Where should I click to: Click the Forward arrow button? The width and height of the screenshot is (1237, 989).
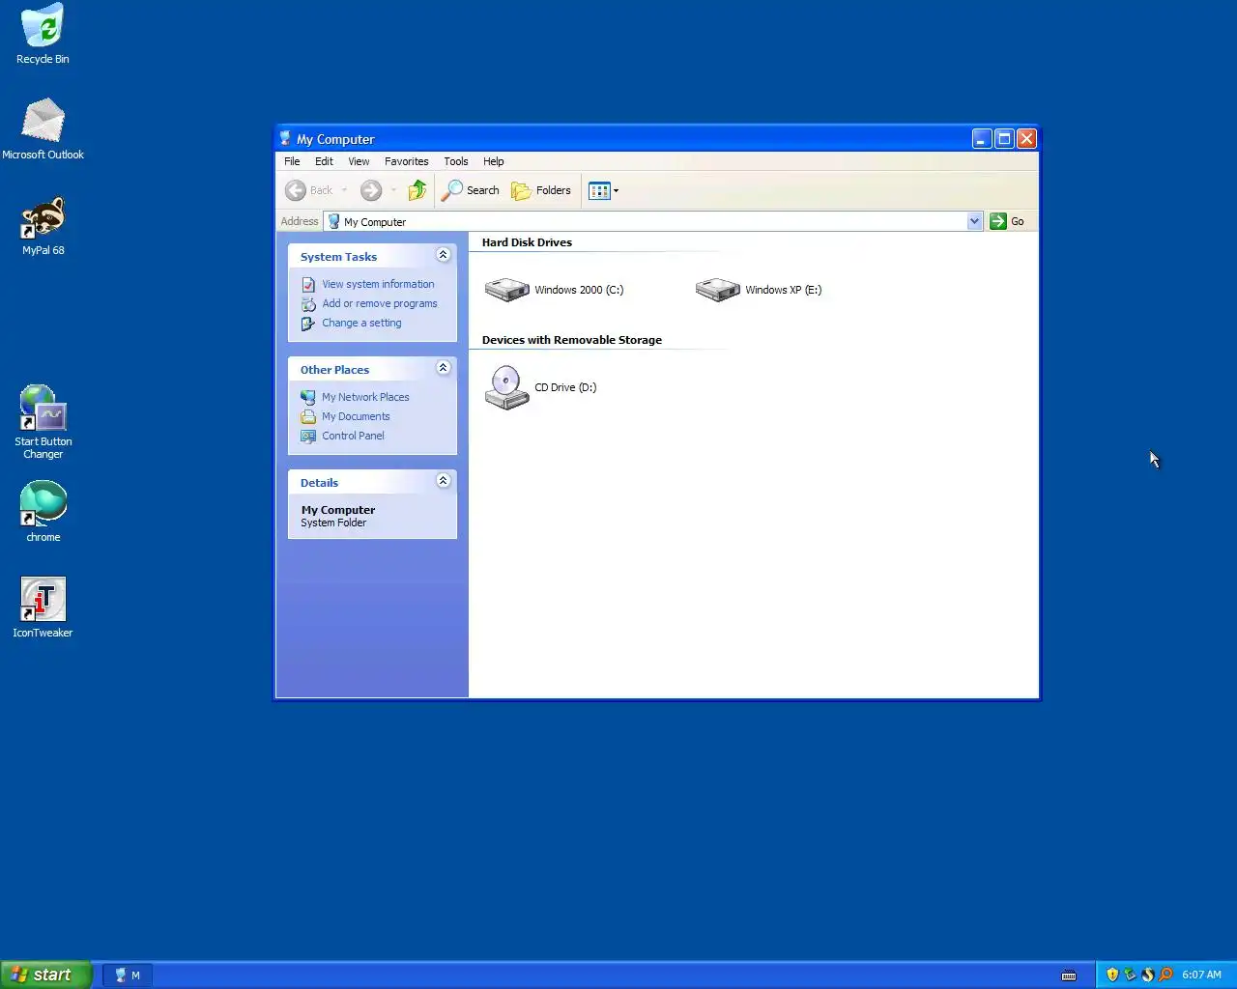pos(371,190)
